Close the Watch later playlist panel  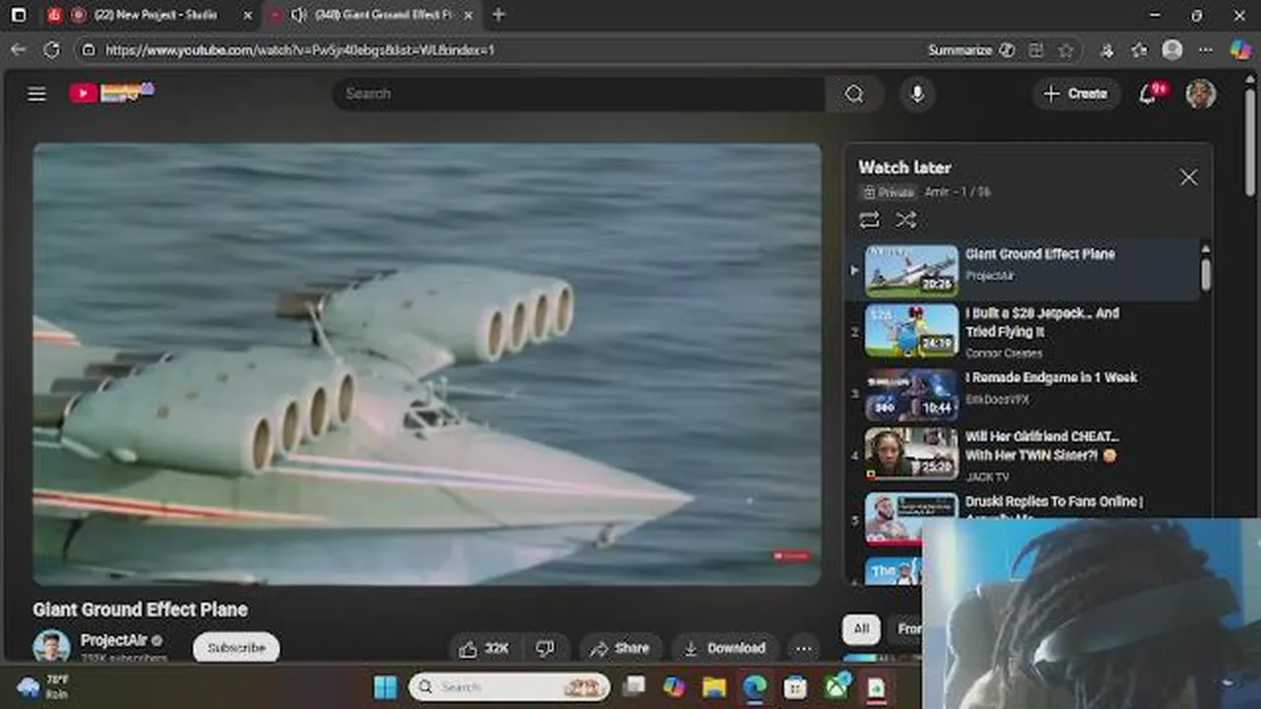click(x=1188, y=177)
